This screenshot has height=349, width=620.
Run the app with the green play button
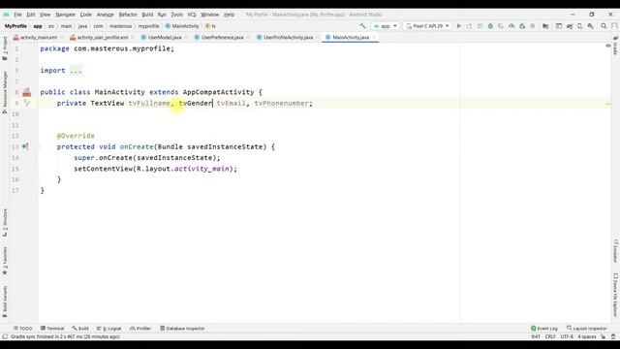[x=458, y=26]
